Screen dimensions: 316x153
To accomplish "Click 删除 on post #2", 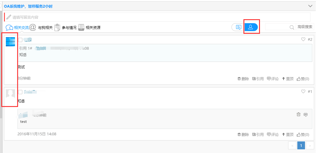I will click(x=243, y=79).
